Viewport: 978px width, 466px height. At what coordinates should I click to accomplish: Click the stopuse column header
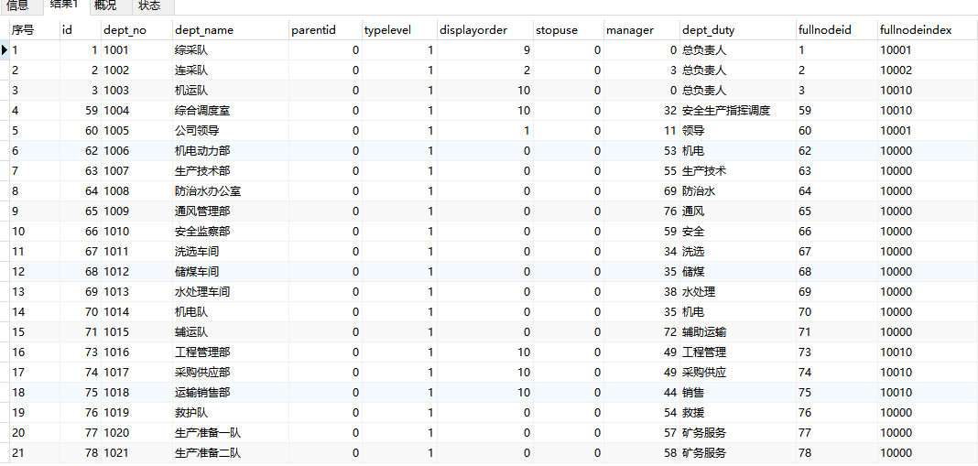570,30
